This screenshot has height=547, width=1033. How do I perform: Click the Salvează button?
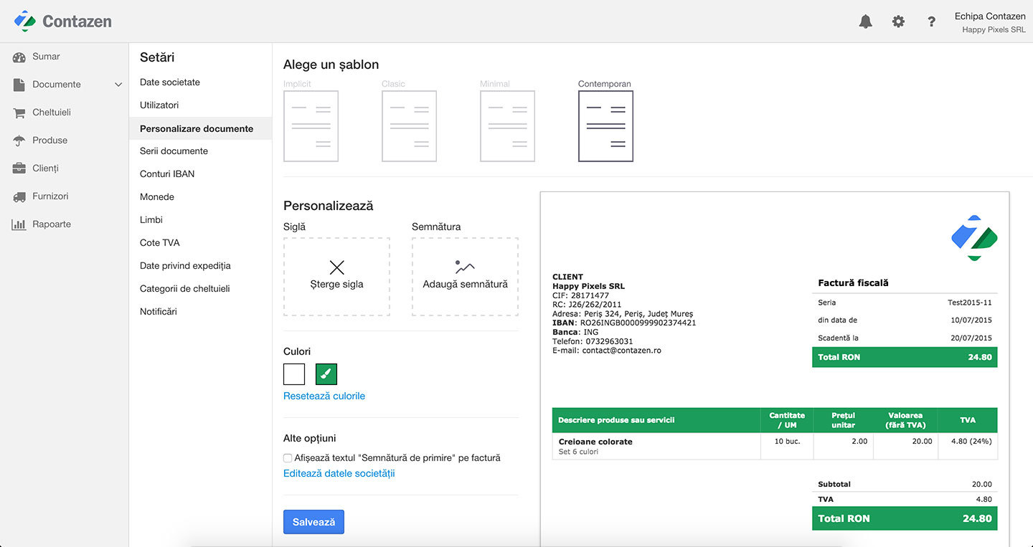coord(313,522)
